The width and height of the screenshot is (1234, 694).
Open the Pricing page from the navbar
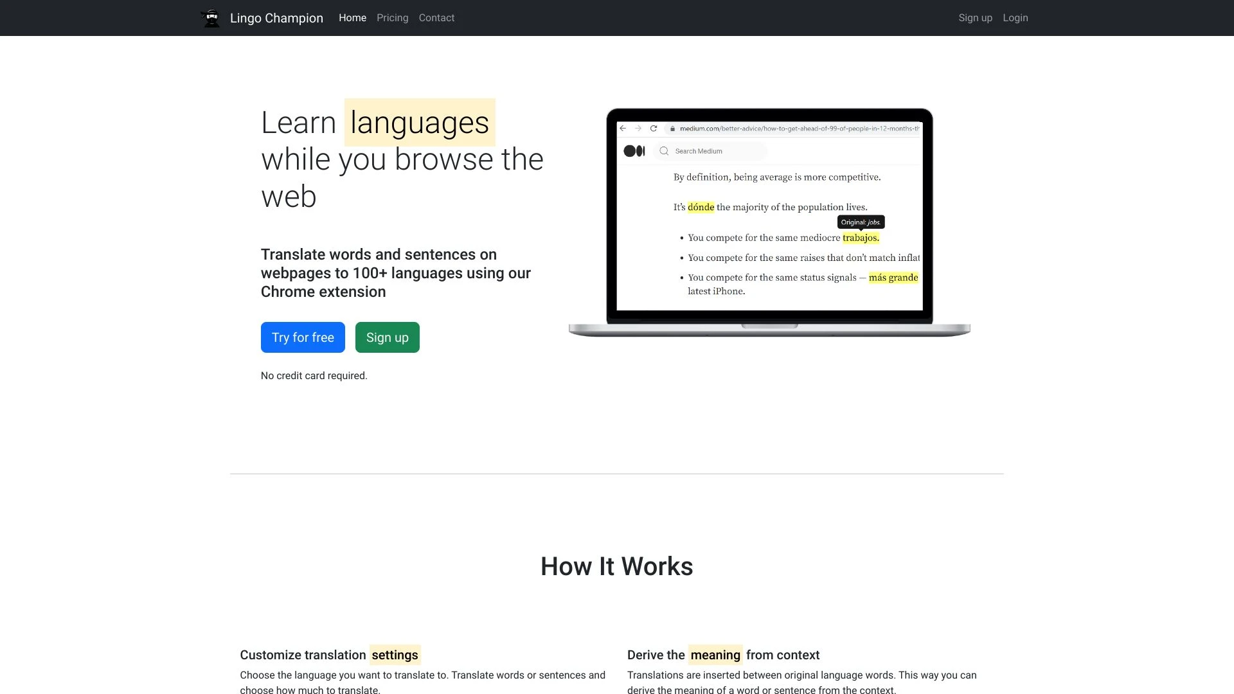coord(392,17)
